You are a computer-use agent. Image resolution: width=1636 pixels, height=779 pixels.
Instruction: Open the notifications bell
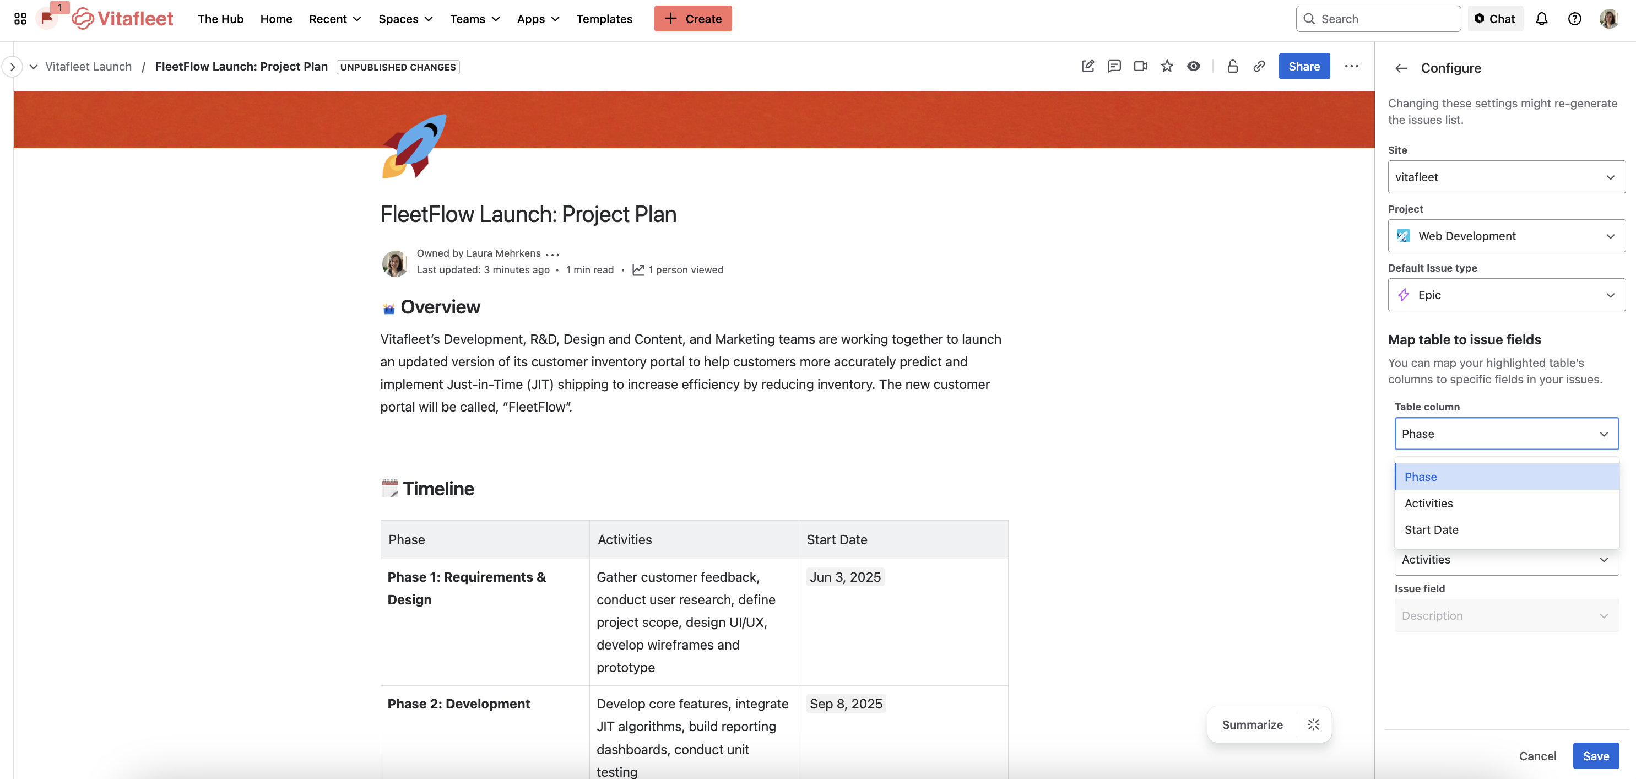pyautogui.click(x=1541, y=18)
